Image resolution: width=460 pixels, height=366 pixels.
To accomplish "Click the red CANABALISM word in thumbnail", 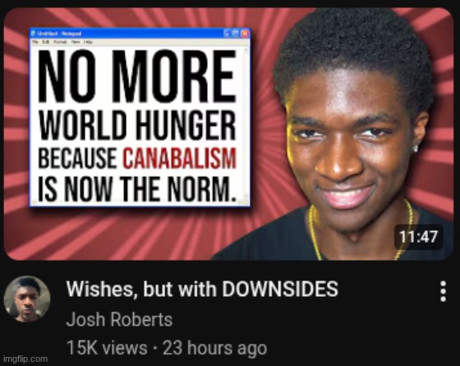I will pos(179,158).
